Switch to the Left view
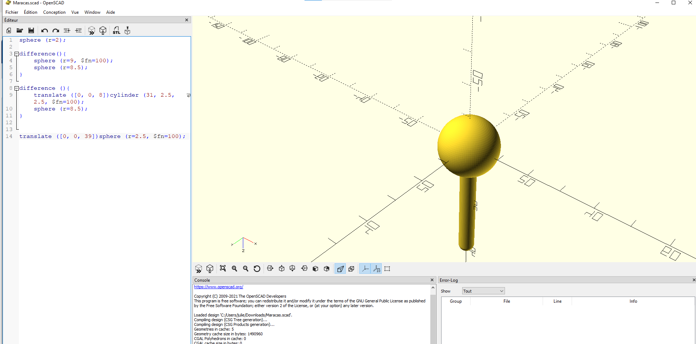This screenshot has height=344, width=696. (x=304, y=269)
